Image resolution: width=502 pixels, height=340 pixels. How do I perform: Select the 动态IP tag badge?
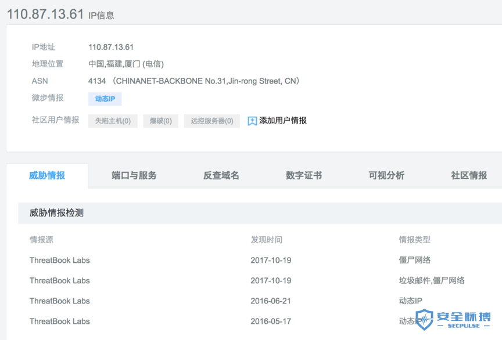(x=105, y=99)
